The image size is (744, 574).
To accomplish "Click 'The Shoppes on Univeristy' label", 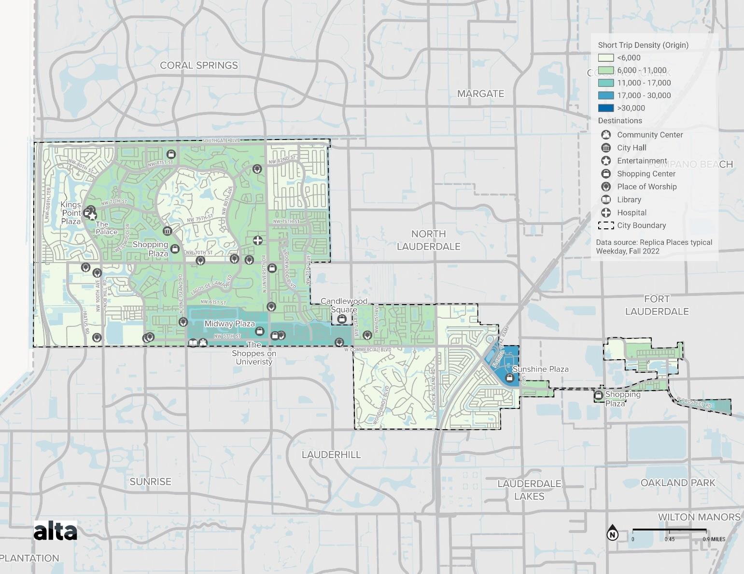I will pos(254,353).
